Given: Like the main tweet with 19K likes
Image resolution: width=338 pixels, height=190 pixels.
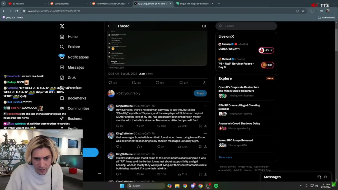Looking at the screenshot, I should (157, 83).
